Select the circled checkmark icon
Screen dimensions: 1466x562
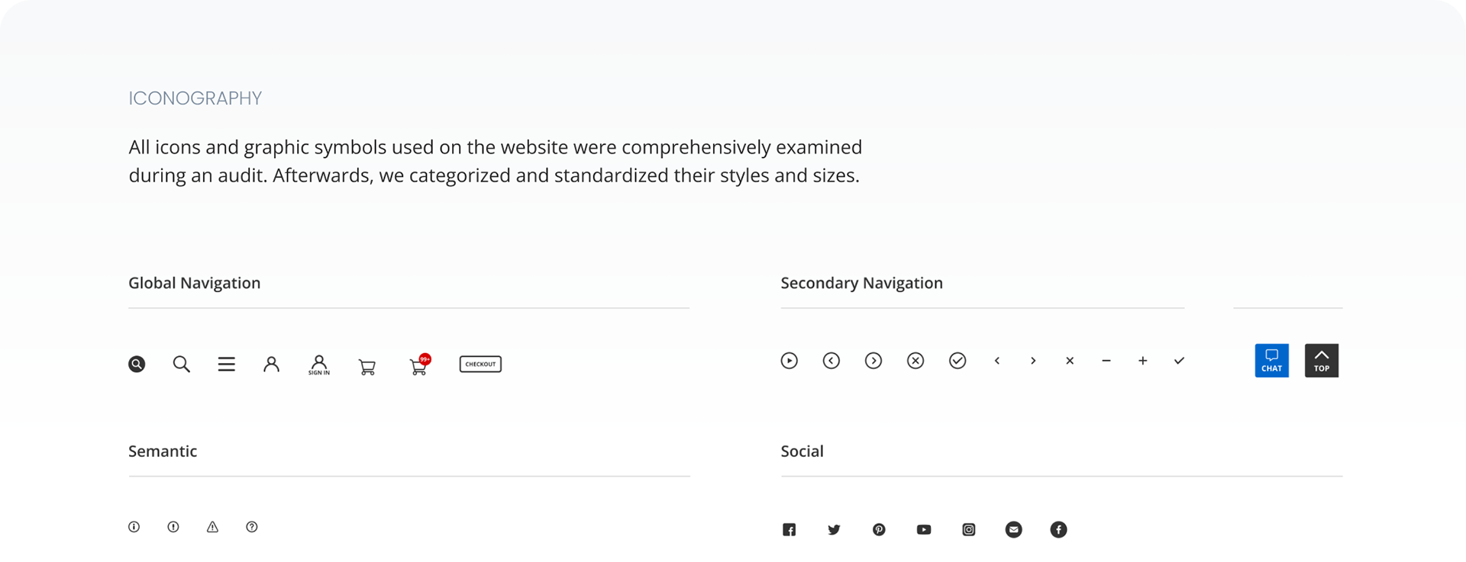(x=957, y=361)
